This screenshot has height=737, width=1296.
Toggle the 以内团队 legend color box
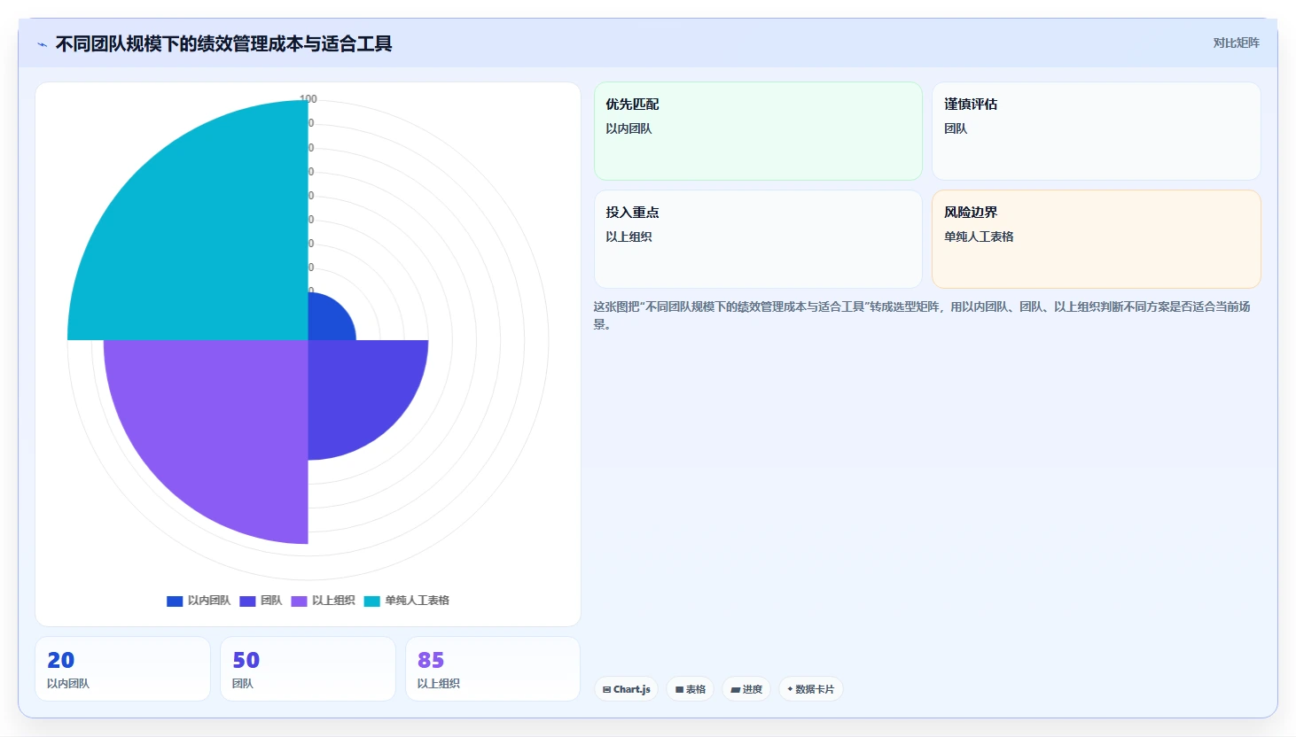point(175,601)
